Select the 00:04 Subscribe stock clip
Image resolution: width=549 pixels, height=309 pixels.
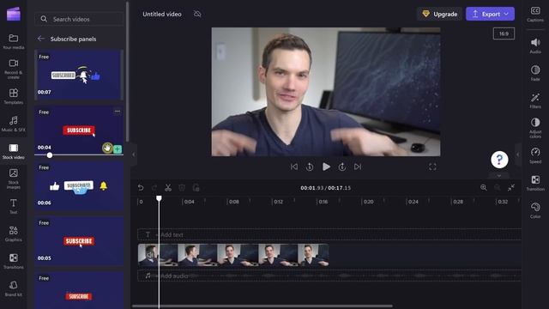click(x=78, y=130)
